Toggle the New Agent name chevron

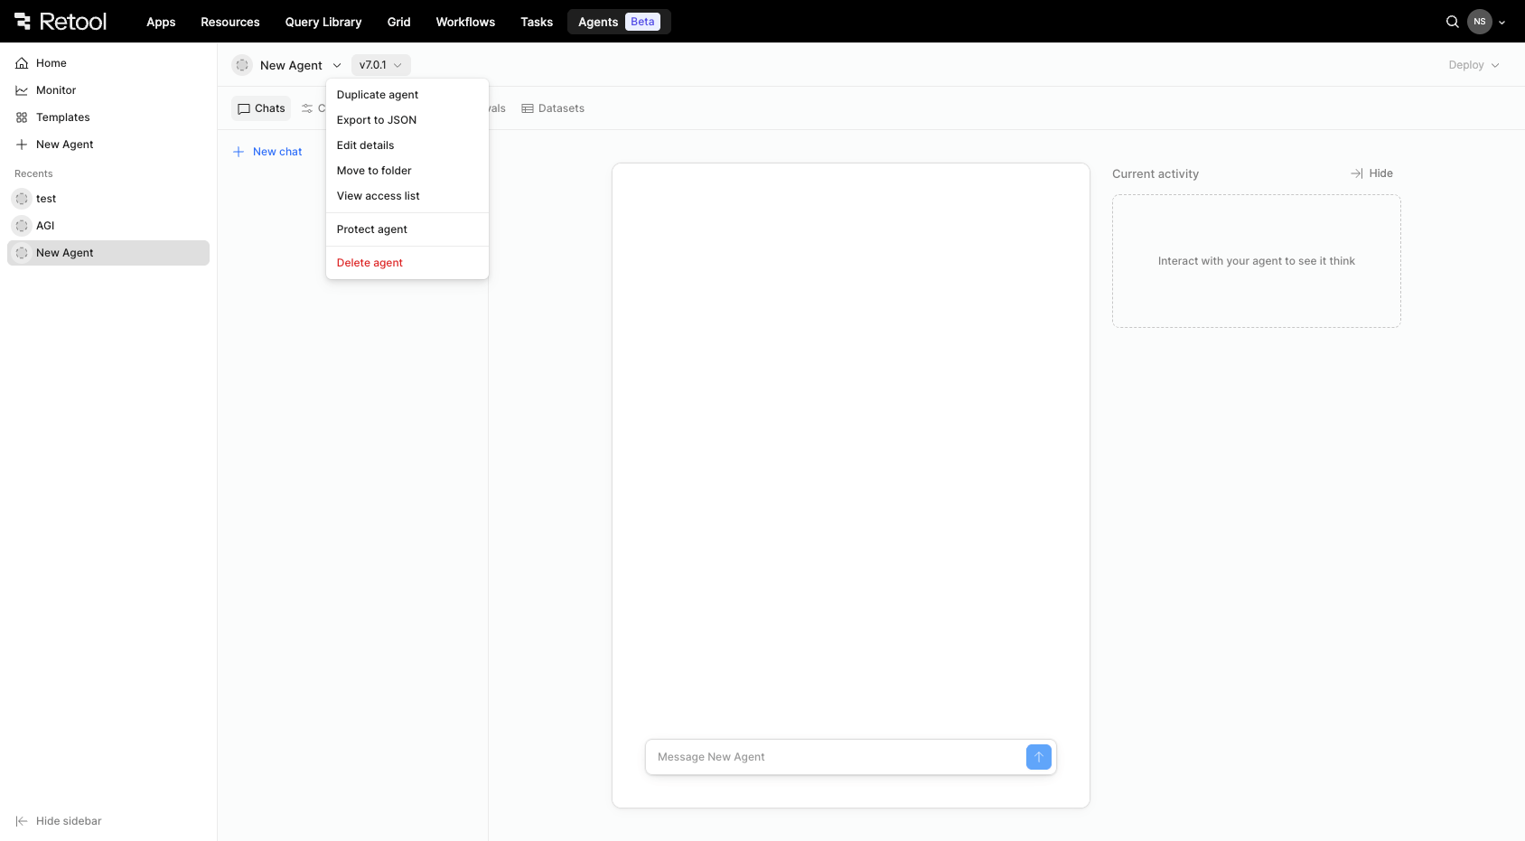point(337,65)
